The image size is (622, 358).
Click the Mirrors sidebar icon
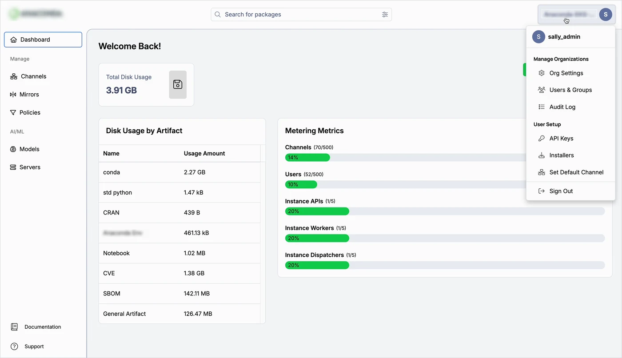pyautogui.click(x=13, y=95)
